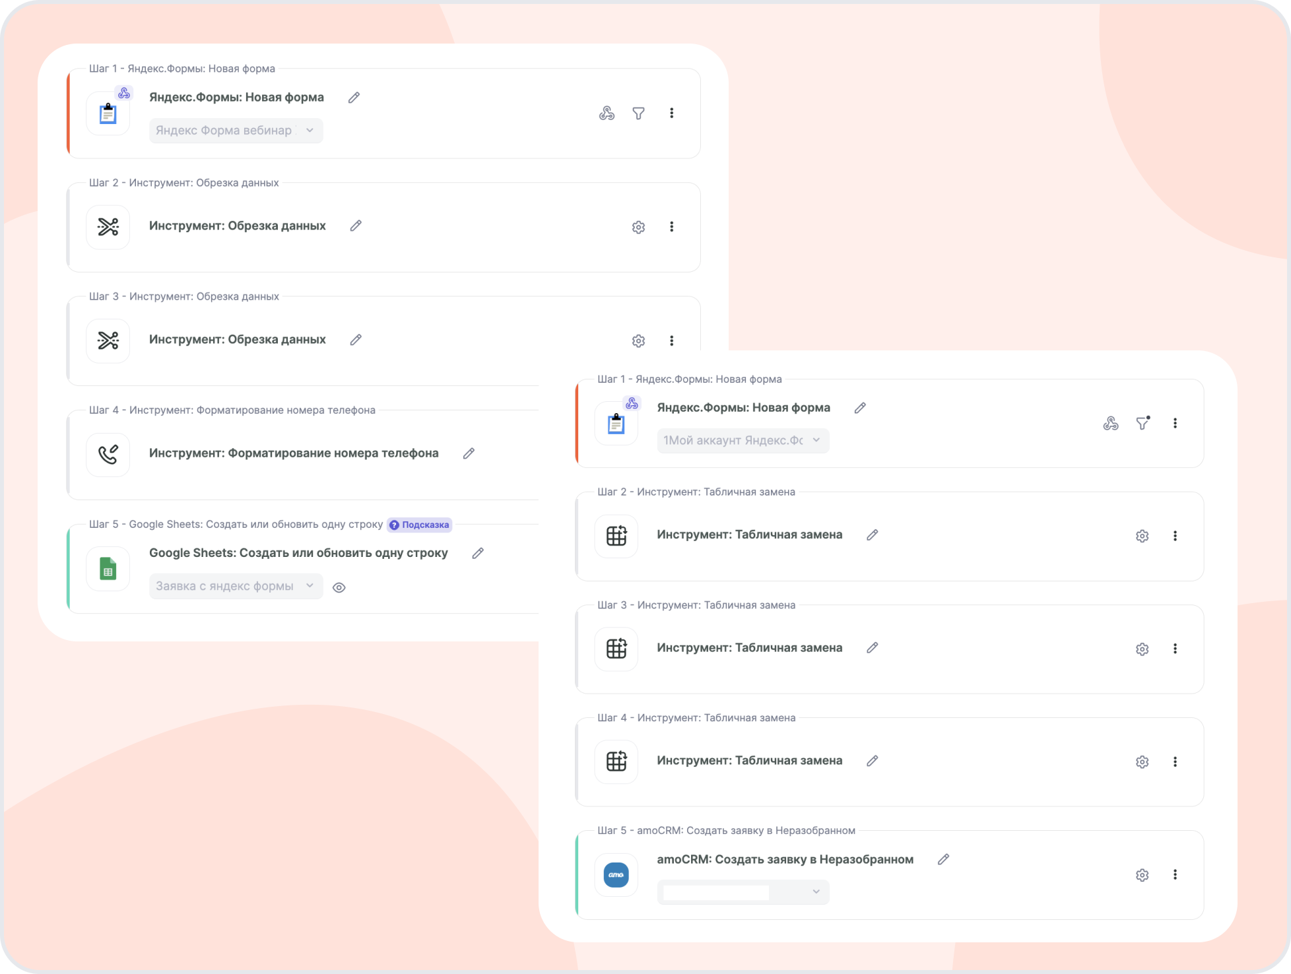Edit the name of the amoCRM step
The height and width of the screenshot is (974, 1291).
tap(944, 860)
